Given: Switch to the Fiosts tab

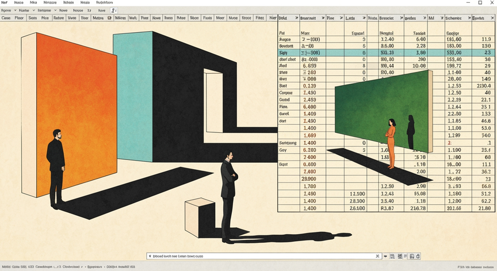Looking at the screenshot, I should [207, 18].
